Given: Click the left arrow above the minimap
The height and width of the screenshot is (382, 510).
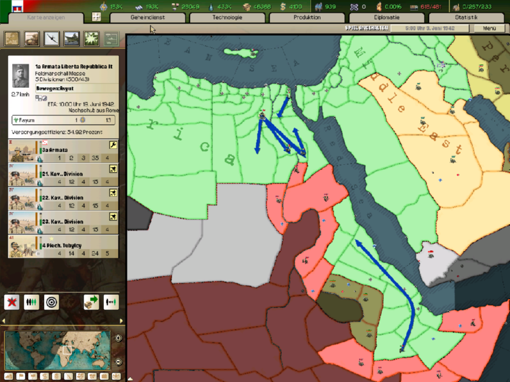Looking at the screenshot, I should 3,321.
